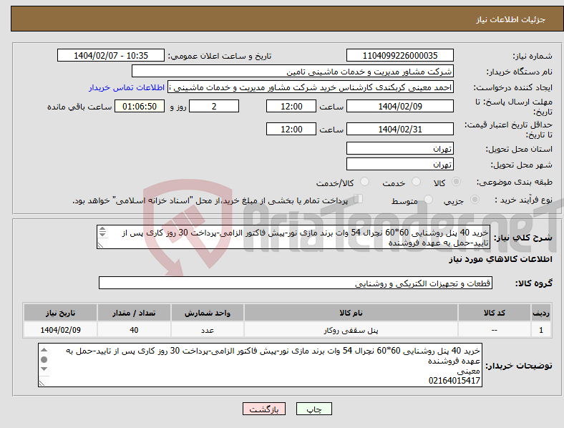Image resolution: width=564 pixels, height=428 pixels.
Task: Click the item name cell پنل سقفی روکار
Action: 351,330
